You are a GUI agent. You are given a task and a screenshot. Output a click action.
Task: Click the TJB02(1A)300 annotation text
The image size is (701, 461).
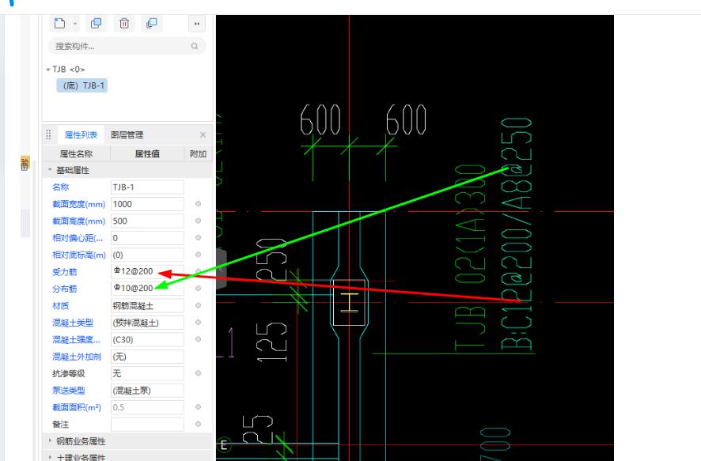point(470,258)
